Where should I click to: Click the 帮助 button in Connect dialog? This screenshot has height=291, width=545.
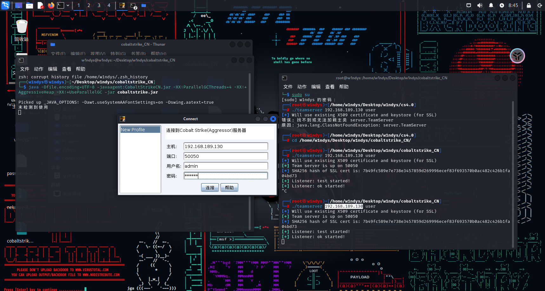(229, 188)
